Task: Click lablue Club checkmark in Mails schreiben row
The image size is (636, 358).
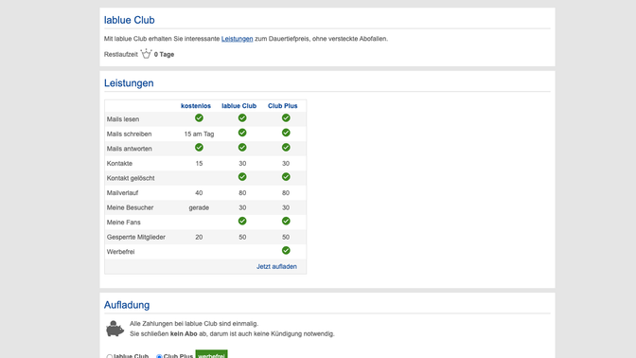Action: 242,133
